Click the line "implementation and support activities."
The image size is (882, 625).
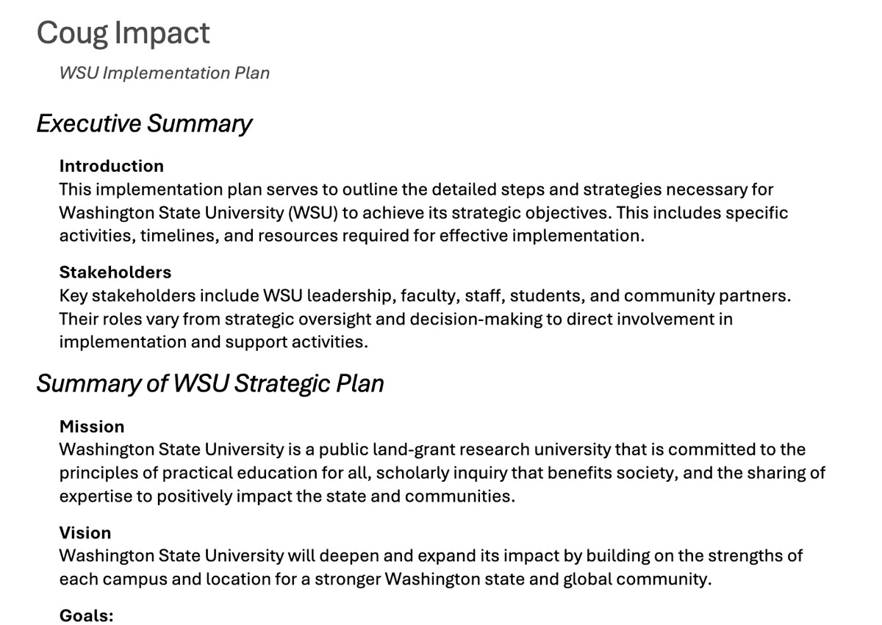click(214, 342)
